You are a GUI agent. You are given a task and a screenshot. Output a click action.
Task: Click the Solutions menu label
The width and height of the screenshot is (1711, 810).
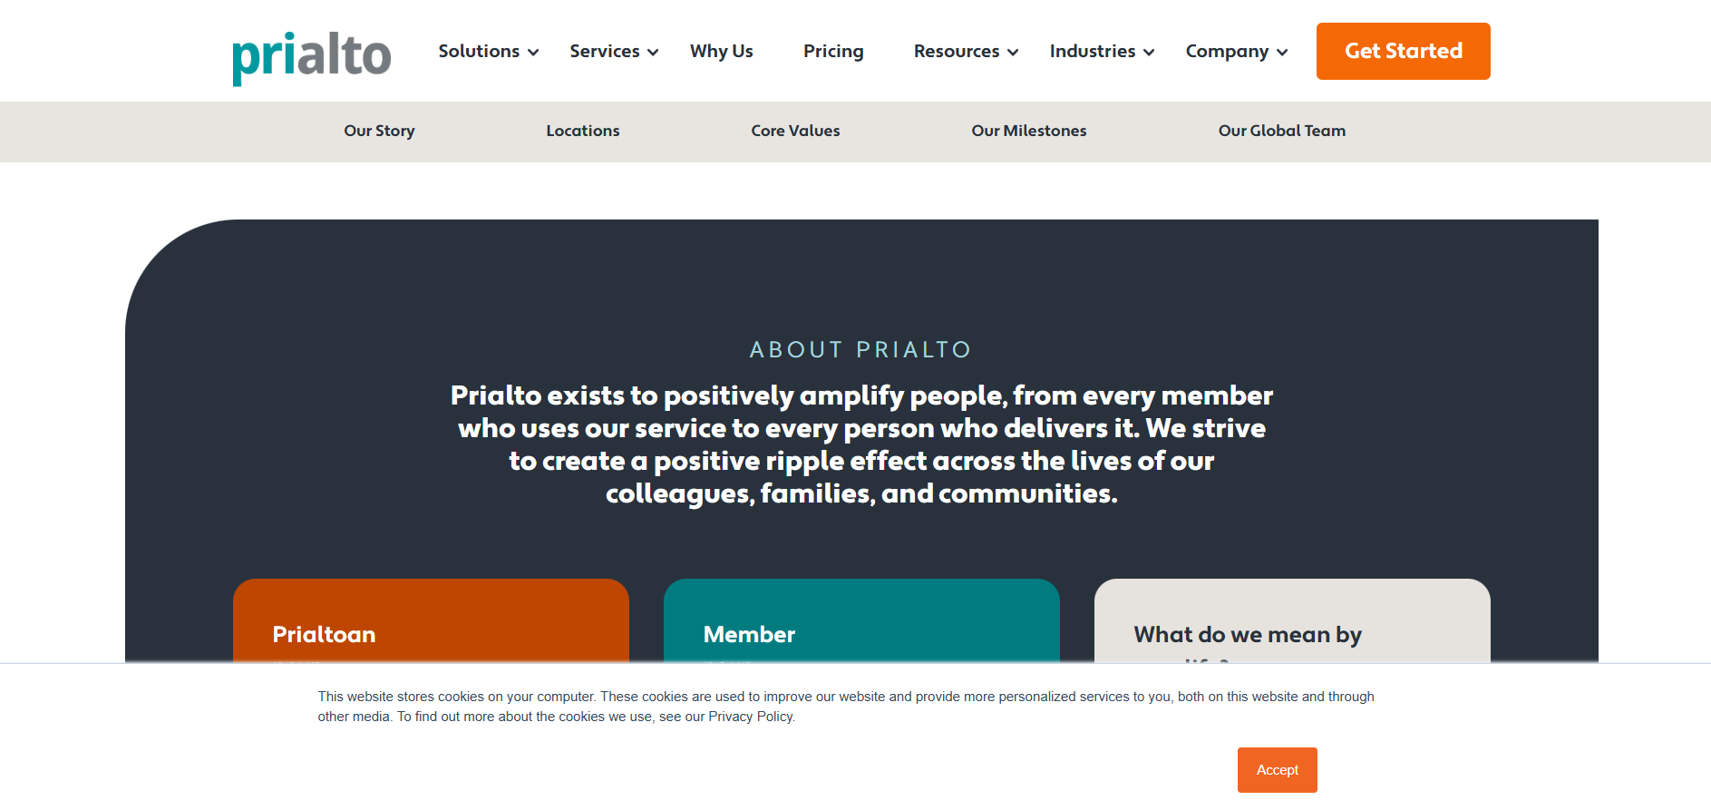pos(479,52)
